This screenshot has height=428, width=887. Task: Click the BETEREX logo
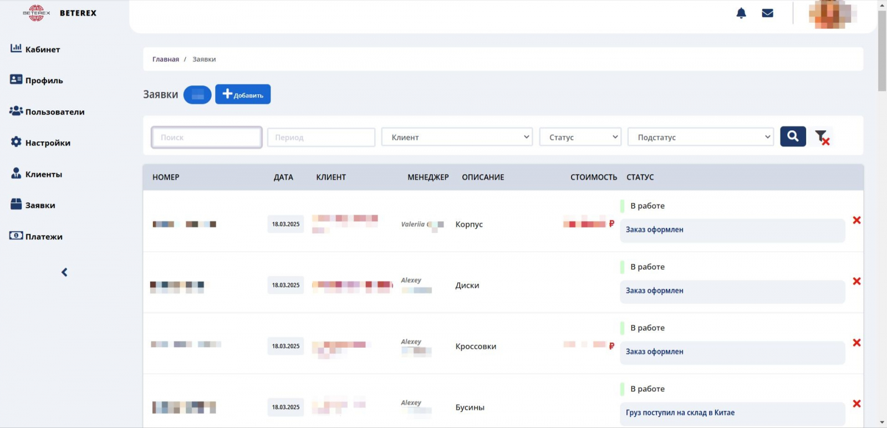[59, 13]
